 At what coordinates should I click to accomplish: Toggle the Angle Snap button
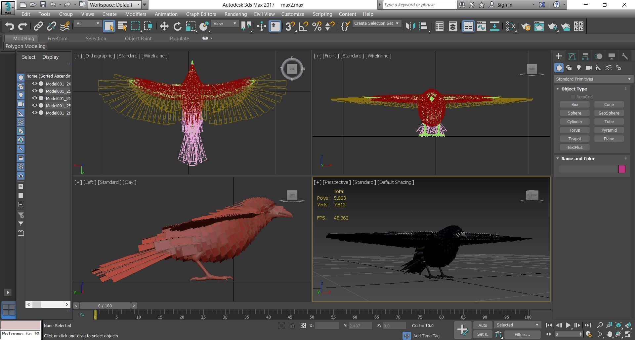coord(303,26)
